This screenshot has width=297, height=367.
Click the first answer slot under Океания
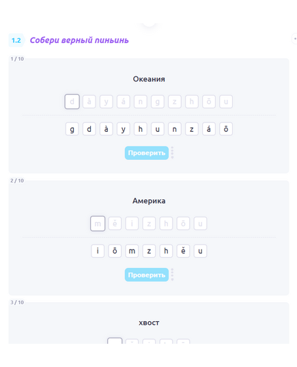(x=72, y=102)
